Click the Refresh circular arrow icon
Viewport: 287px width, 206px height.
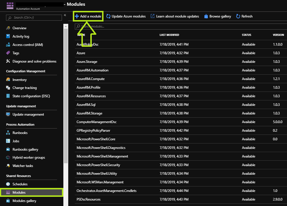(x=238, y=16)
